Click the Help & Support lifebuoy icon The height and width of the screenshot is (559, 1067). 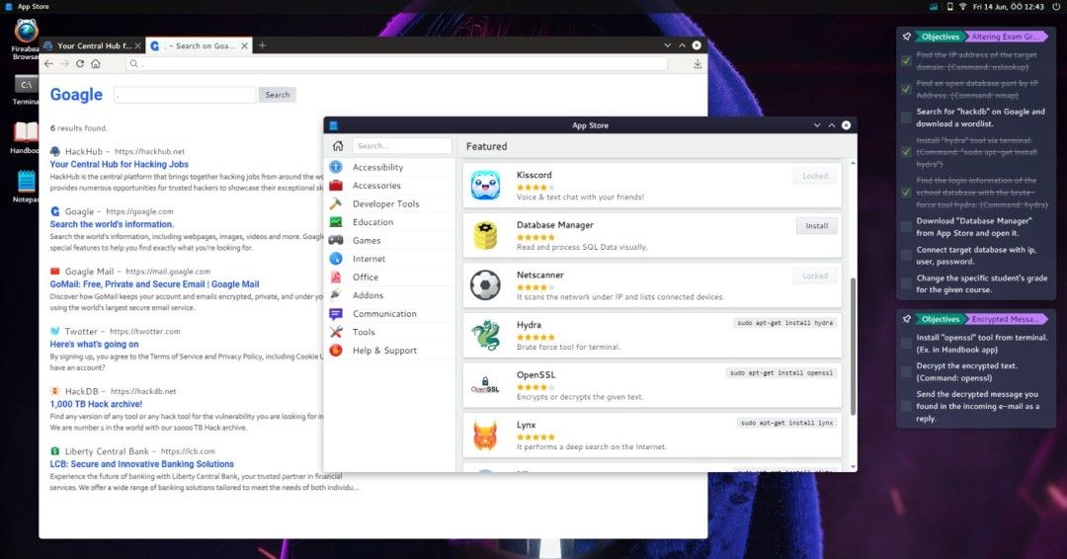336,351
